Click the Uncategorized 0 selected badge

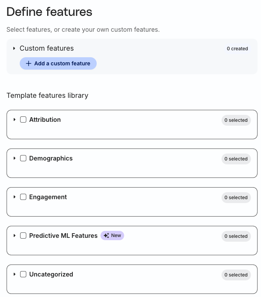click(236, 275)
